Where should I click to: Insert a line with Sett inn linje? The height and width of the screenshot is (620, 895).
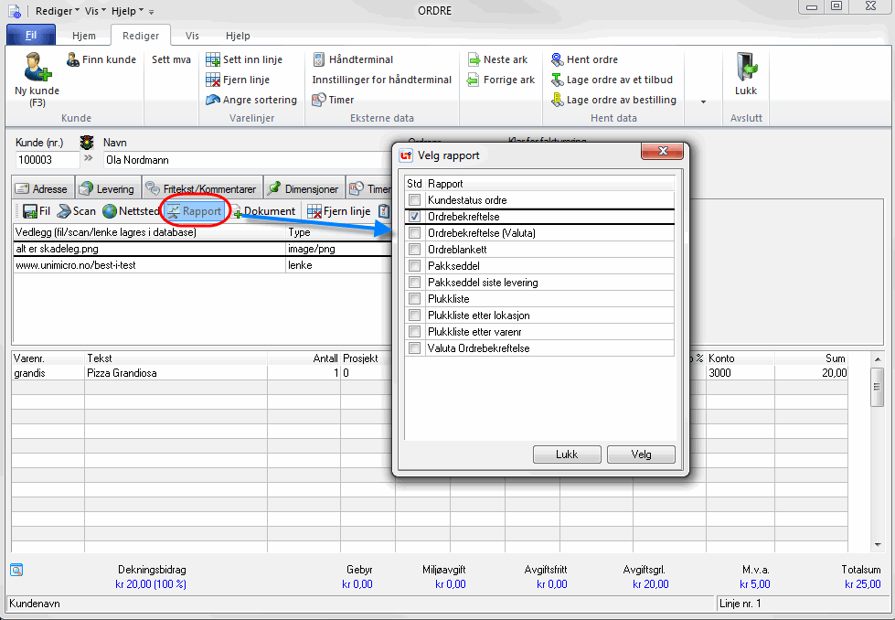point(243,59)
